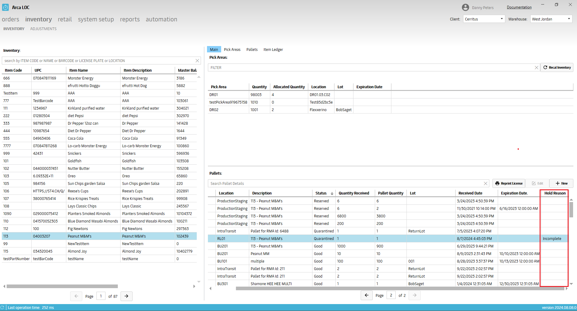Open the Warehouse dropdown showing West Jordan
This screenshot has width=577, height=311.
pyautogui.click(x=551, y=19)
